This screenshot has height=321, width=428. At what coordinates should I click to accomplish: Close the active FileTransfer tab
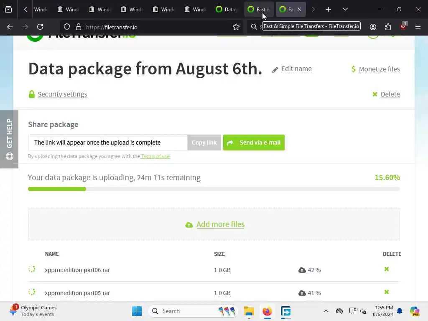tap(299, 9)
